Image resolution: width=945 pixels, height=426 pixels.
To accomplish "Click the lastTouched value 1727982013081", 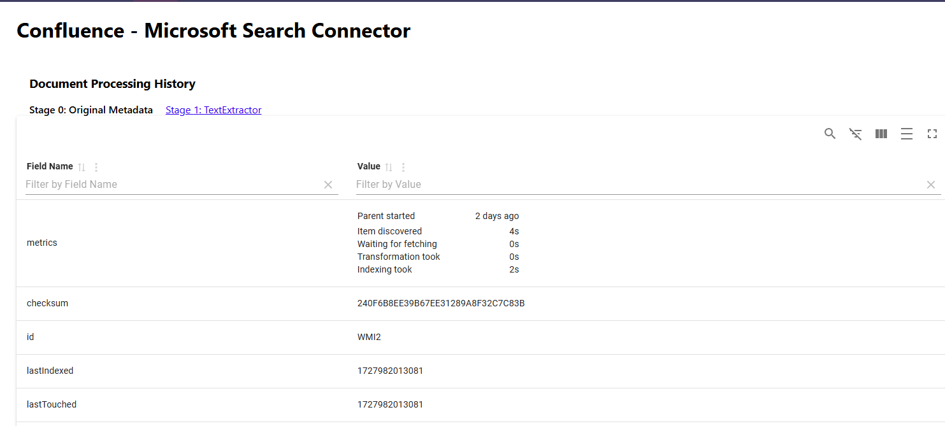I will click(x=390, y=404).
